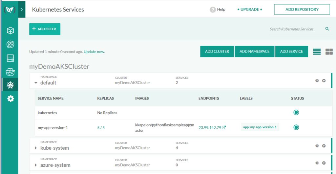This screenshot has width=336, height=174.
Task: Click the my-app-version-1 service name
Action: (x=53, y=128)
